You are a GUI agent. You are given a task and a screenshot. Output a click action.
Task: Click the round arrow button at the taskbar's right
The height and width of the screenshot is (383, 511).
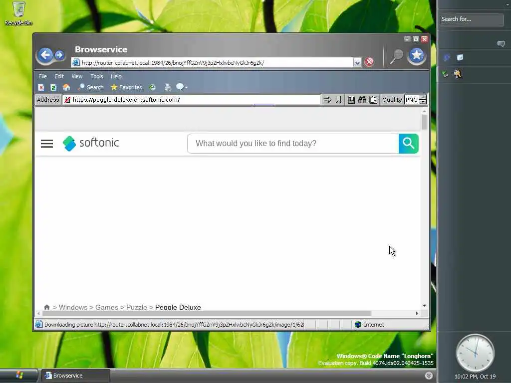[x=429, y=376]
